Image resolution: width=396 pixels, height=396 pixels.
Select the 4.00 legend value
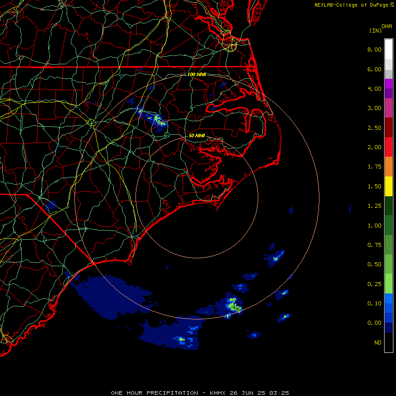pyautogui.click(x=374, y=88)
